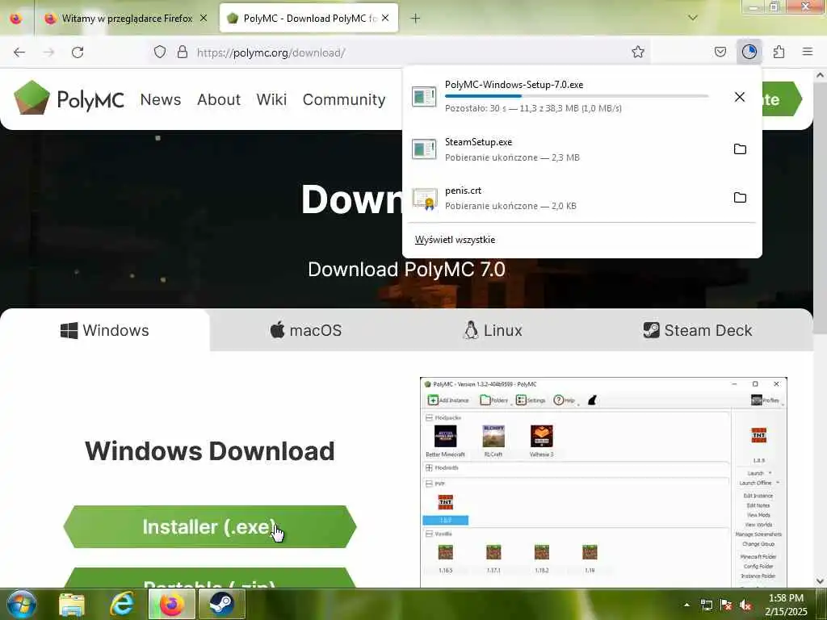Click the PolyMC application screenshot image

603,483
